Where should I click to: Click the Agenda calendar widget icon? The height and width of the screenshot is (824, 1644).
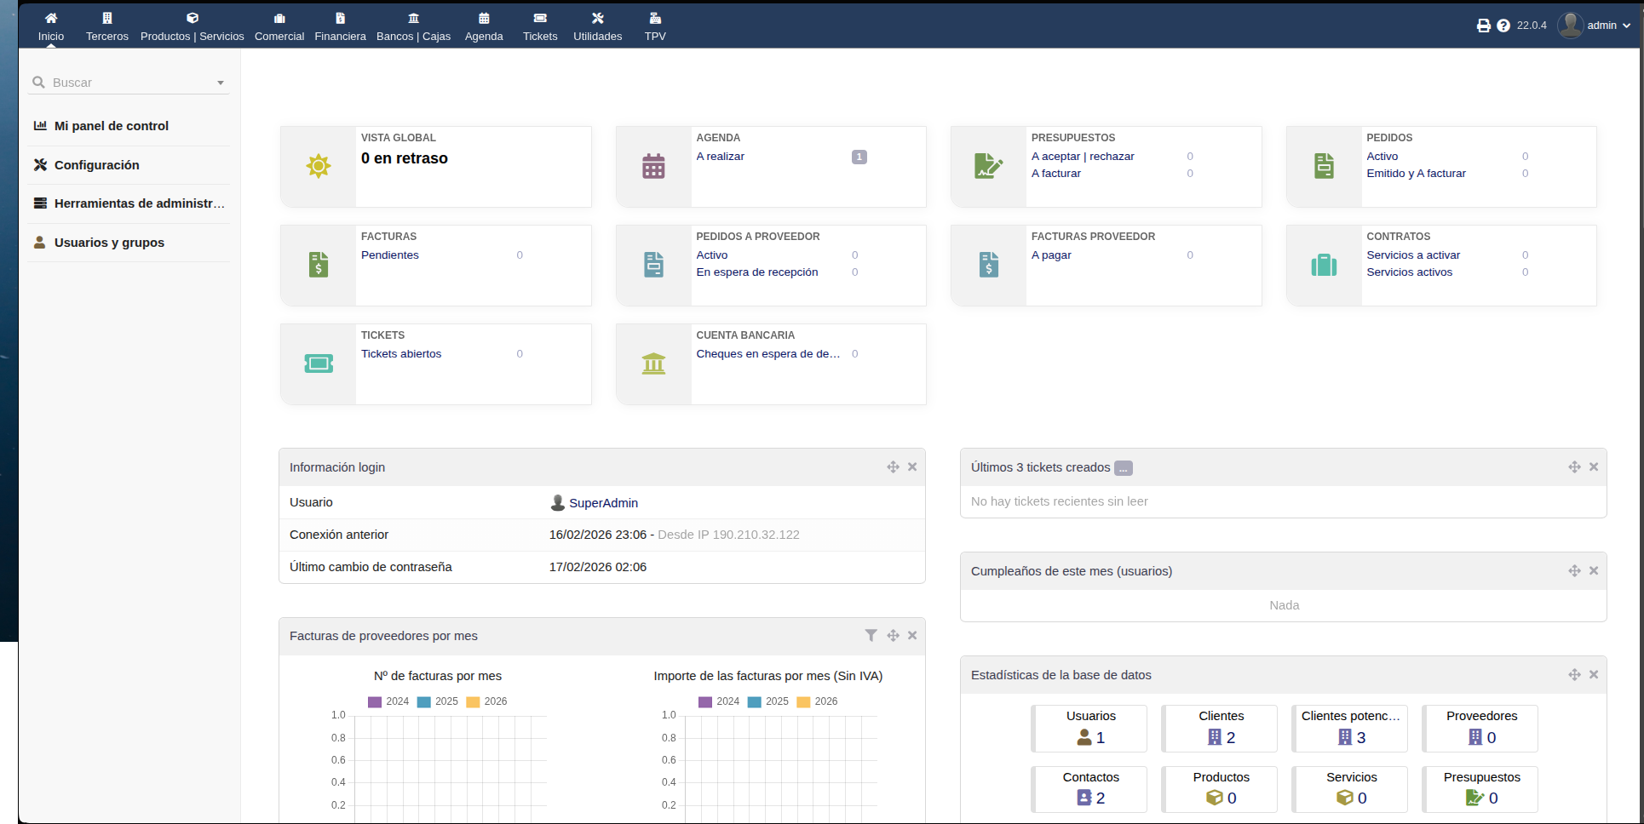(x=653, y=166)
